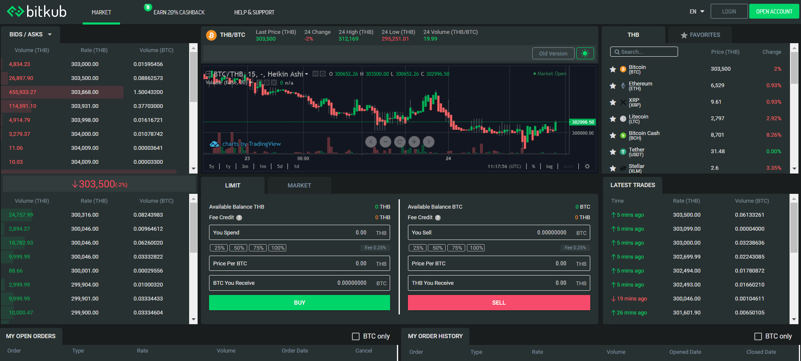Set chart range to 1d
The height and width of the screenshot is (361, 801).
pyautogui.click(x=296, y=166)
